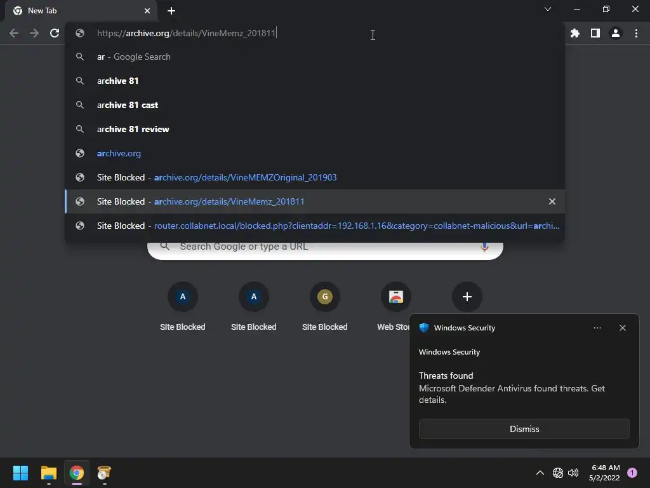Open the fourth taskbar app icon
The height and width of the screenshot is (488, 650).
104,473
